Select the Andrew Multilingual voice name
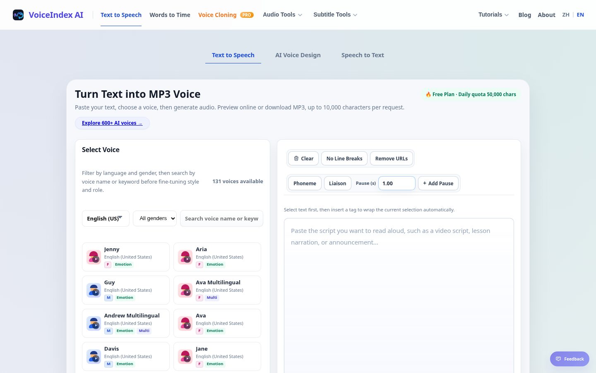 coord(132,315)
